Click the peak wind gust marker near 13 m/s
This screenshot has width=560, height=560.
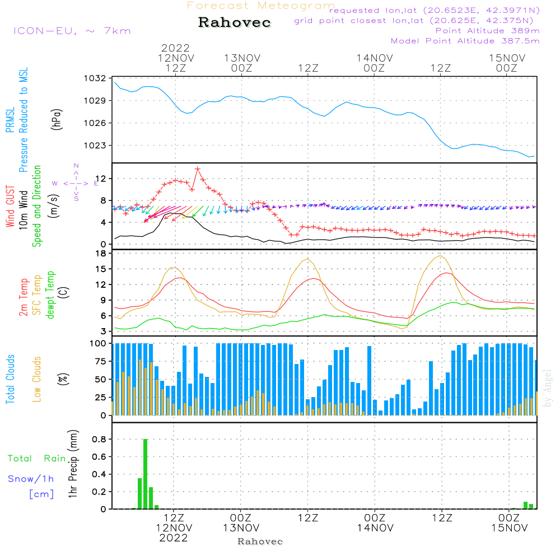click(x=198, y=169)
